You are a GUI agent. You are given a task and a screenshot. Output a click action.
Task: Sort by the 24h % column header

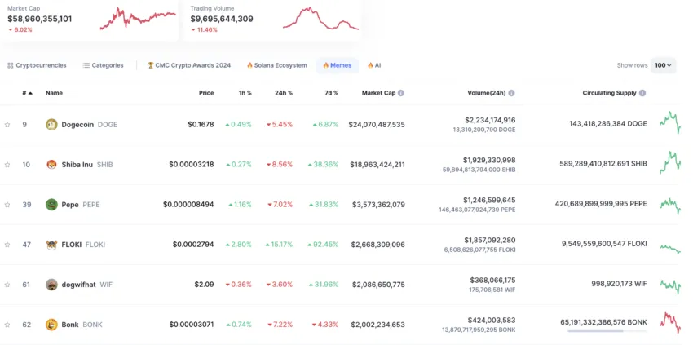284,93
